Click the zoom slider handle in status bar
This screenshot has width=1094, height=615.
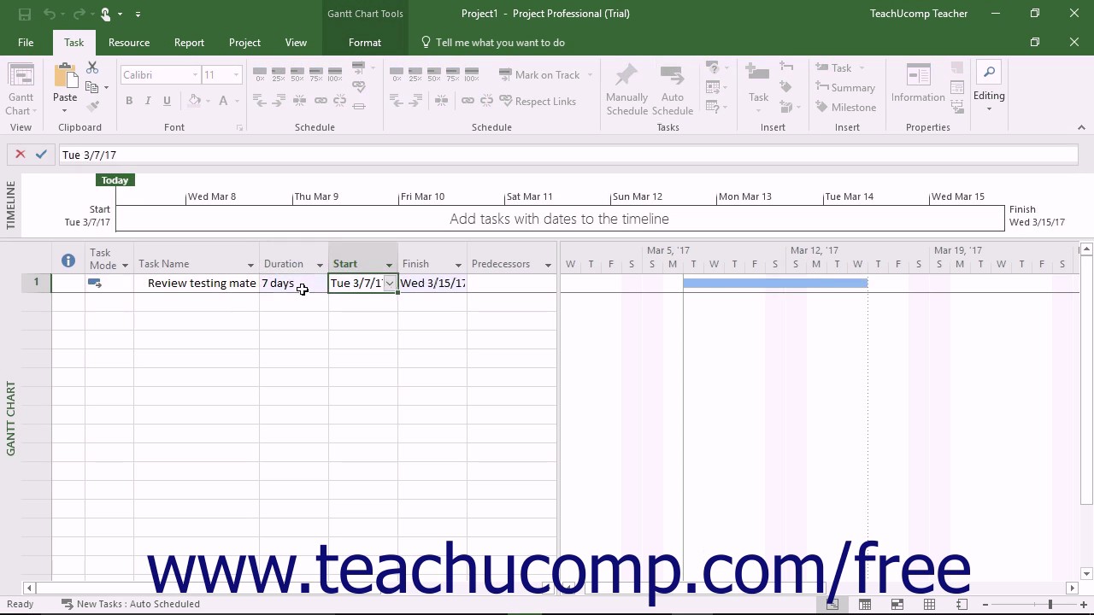click(1050, 605)
